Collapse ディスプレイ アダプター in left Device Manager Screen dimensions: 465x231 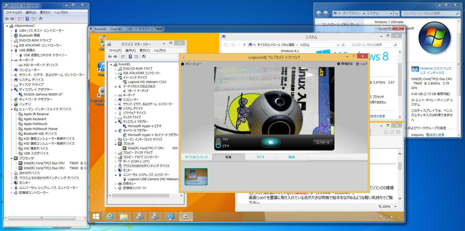[12, 89]
